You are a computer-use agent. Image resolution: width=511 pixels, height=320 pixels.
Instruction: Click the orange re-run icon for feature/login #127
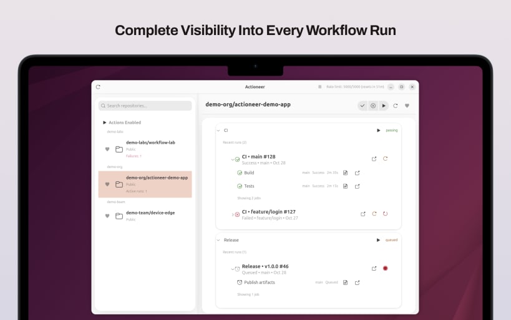pyautogui.click(x=374, y=214)
